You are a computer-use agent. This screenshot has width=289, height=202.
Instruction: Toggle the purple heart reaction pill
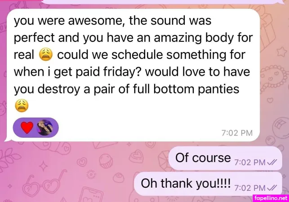point(36,127)
